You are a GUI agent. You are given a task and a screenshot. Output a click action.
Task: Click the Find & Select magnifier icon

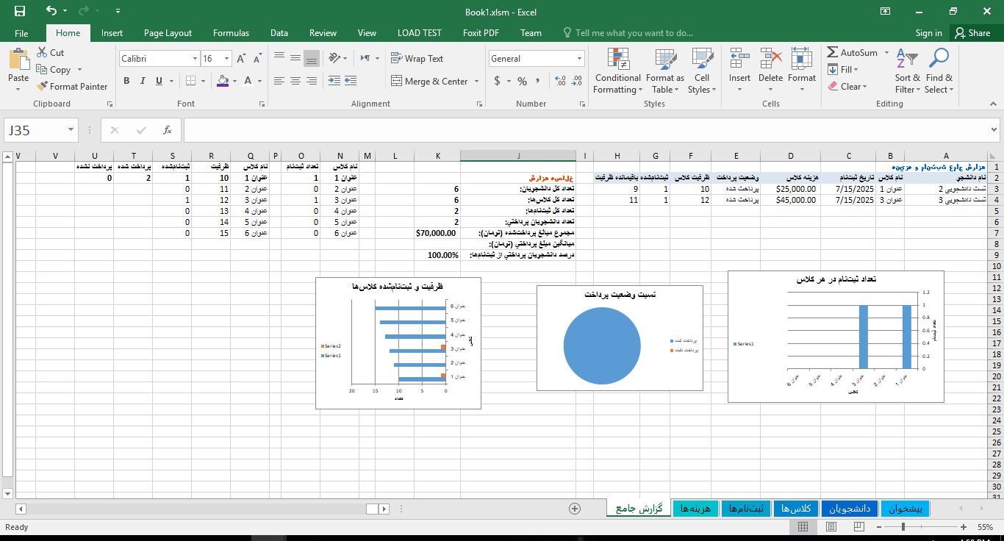[939, 59]
